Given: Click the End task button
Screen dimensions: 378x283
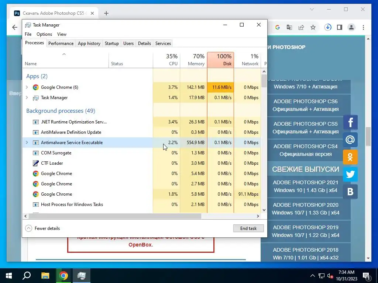Looking at the screenshot, I should point(248,228).
